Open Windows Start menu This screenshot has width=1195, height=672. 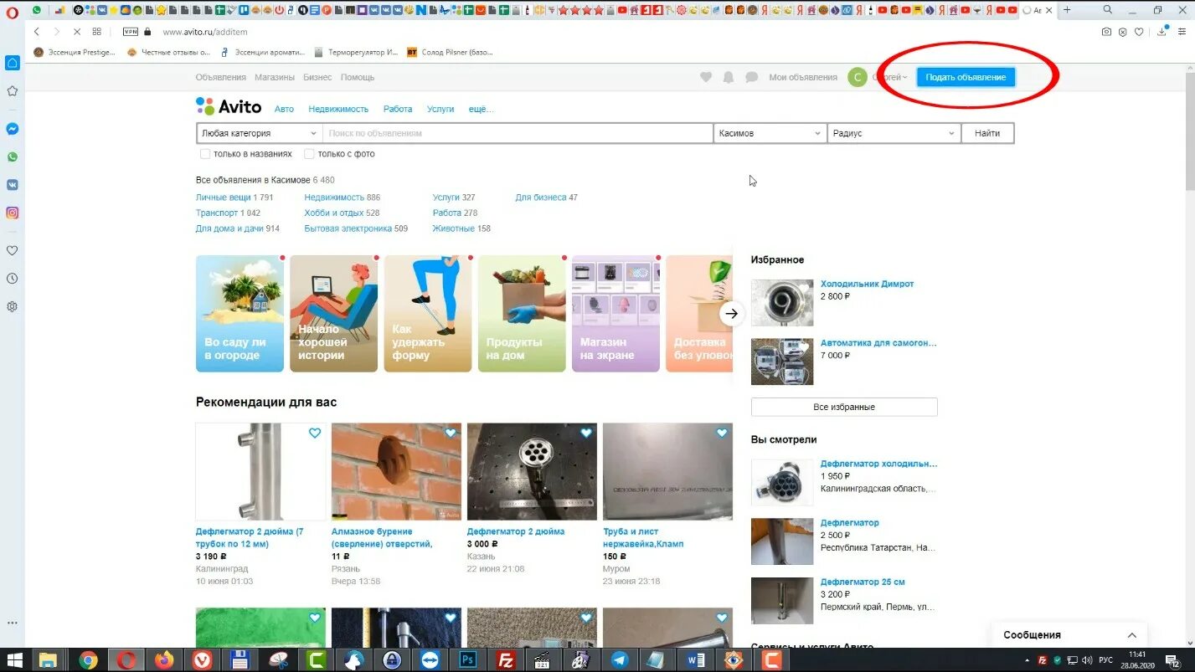click(x=14, y=660)
